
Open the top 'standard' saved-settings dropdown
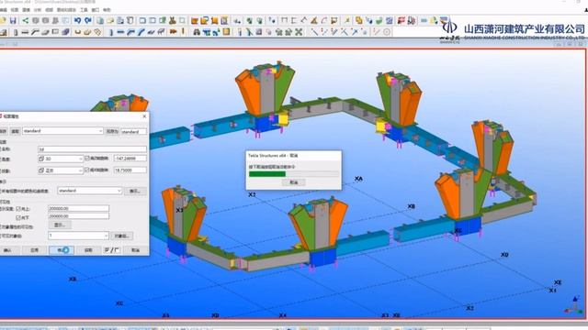62,131
